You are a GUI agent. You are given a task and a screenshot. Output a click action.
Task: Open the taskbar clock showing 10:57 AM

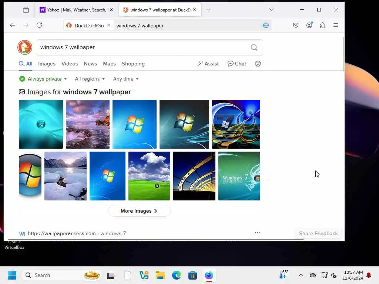coord(353,275)
